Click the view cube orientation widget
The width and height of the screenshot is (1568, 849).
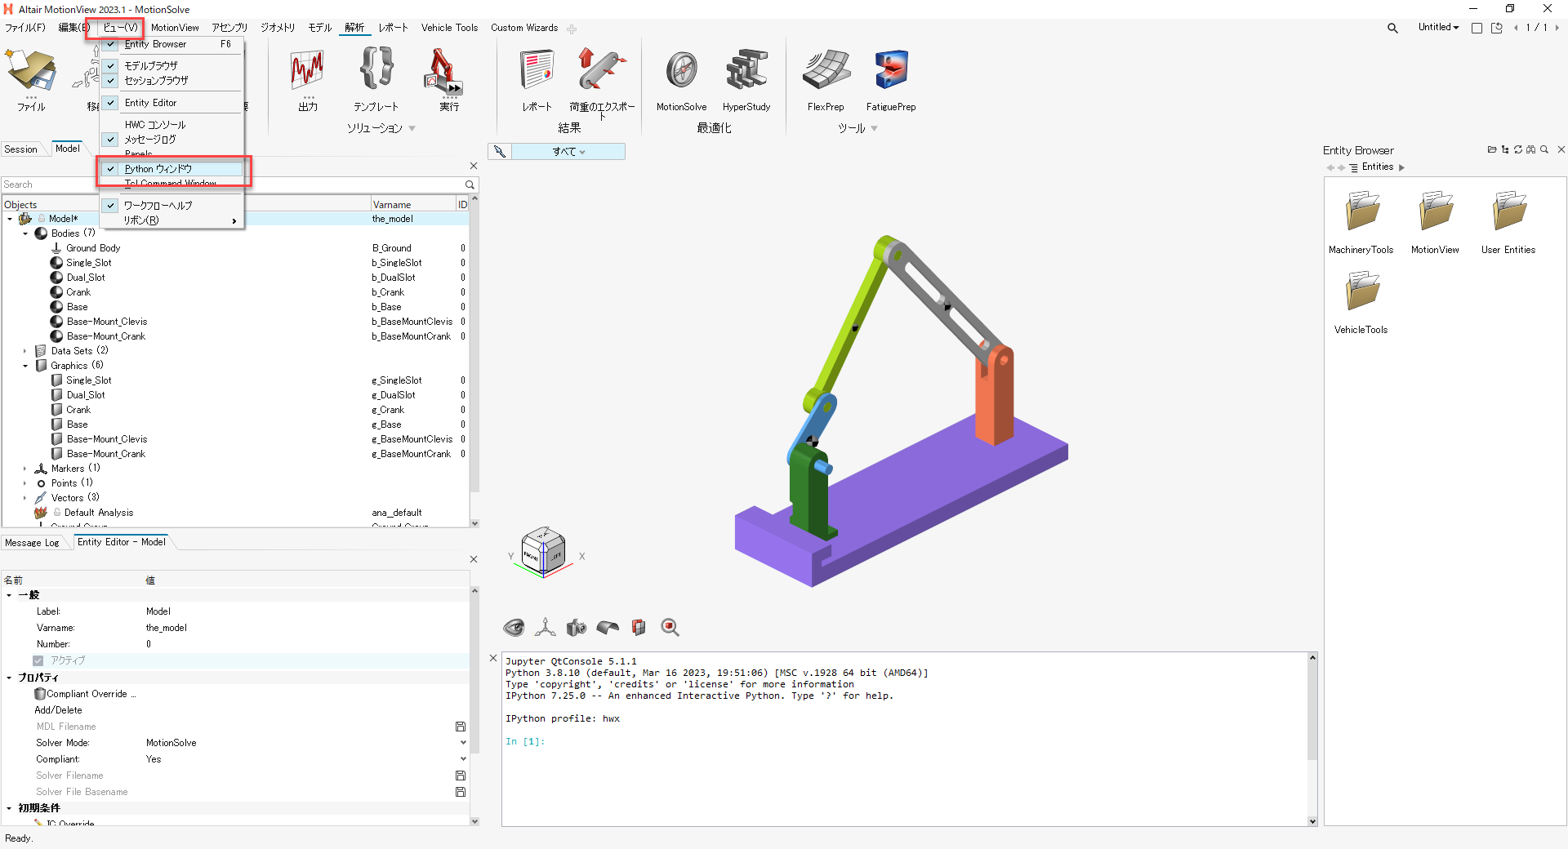(x=544, y=552)
